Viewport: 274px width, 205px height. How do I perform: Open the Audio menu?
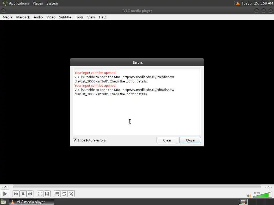38,17
